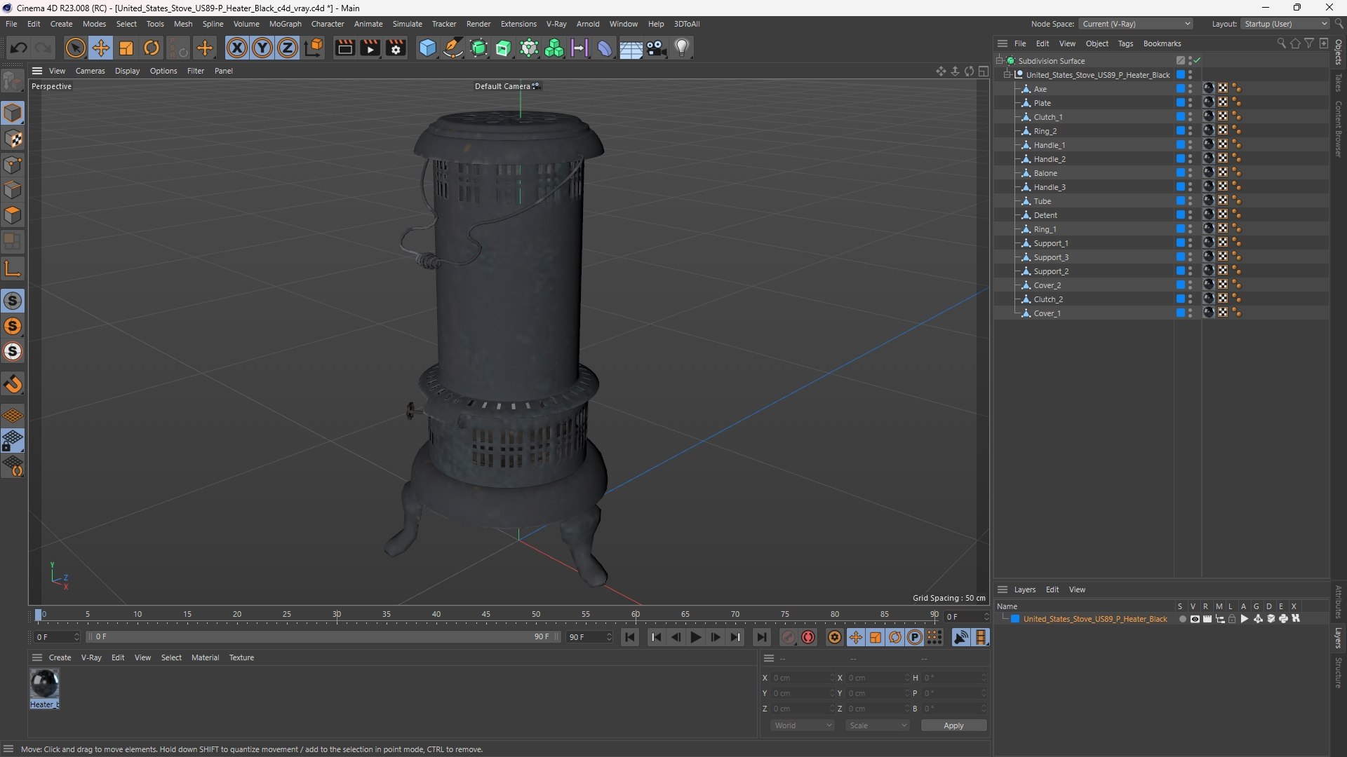Toggle visibility dots for Axe object
Image resolution: width=1347 pixels, height=757 pixels.
coord(1191,89)
